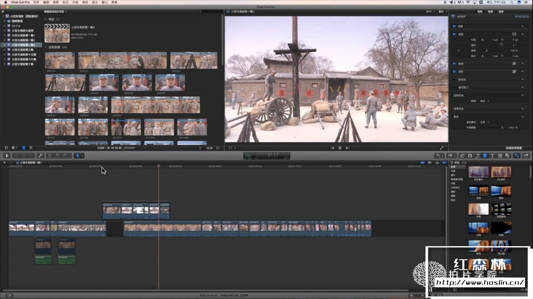Open the 标记 menu

click(65, 2)
